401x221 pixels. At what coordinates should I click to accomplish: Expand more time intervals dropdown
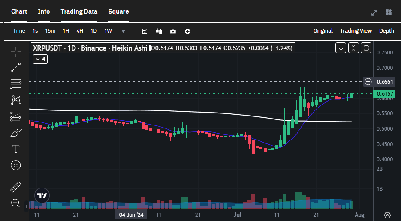pos(123,31)
